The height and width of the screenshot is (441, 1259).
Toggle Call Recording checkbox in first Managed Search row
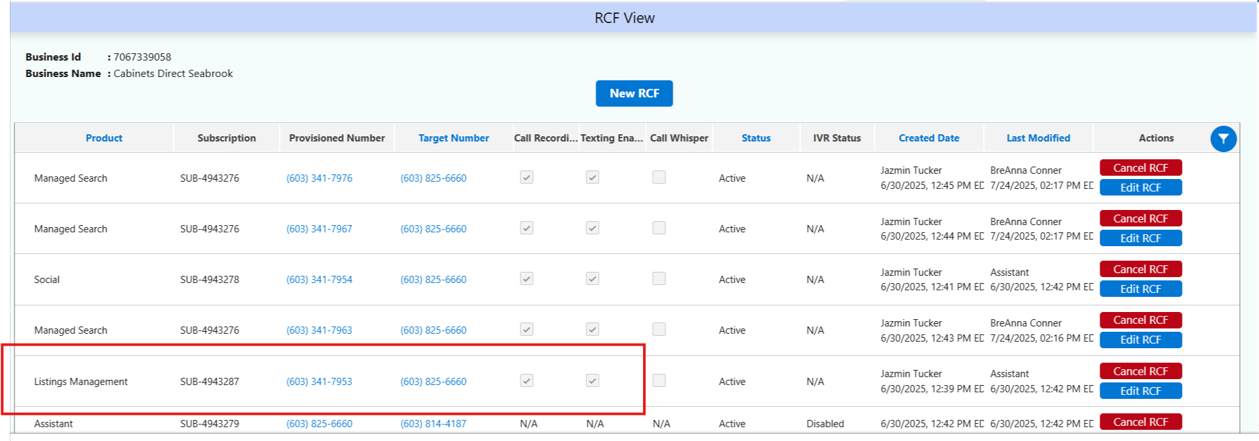pos(526,178)
